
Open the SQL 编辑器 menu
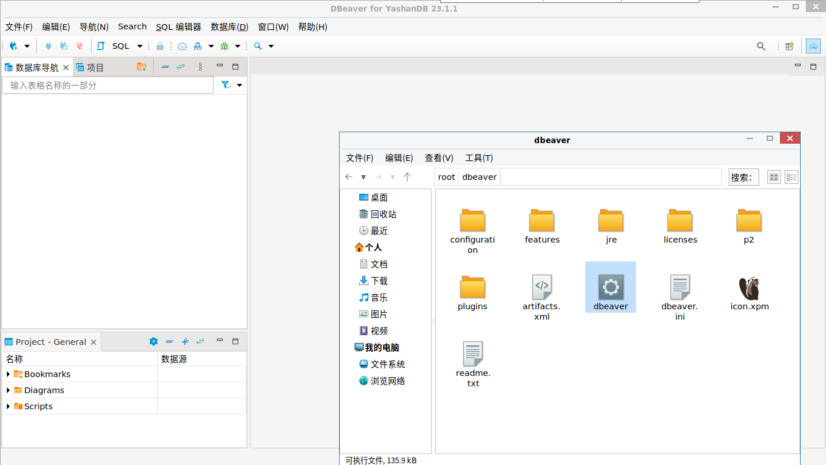(178, 27)
